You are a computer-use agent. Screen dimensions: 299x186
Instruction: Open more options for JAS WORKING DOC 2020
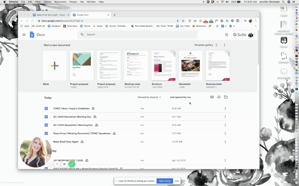[225, 160]
